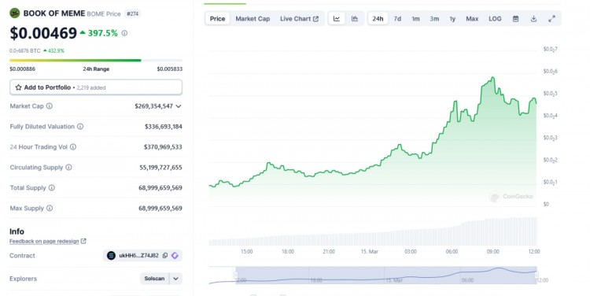Select the Max time range option

pyautogui.click(x=472, y=18)
